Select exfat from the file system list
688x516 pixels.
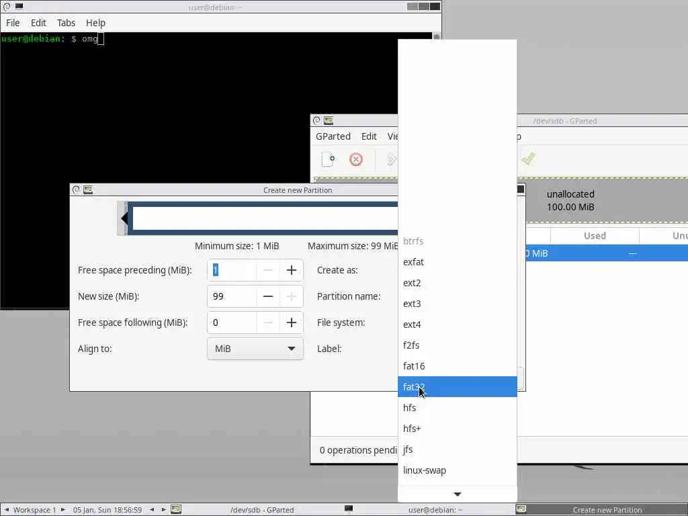coord(457,262)
